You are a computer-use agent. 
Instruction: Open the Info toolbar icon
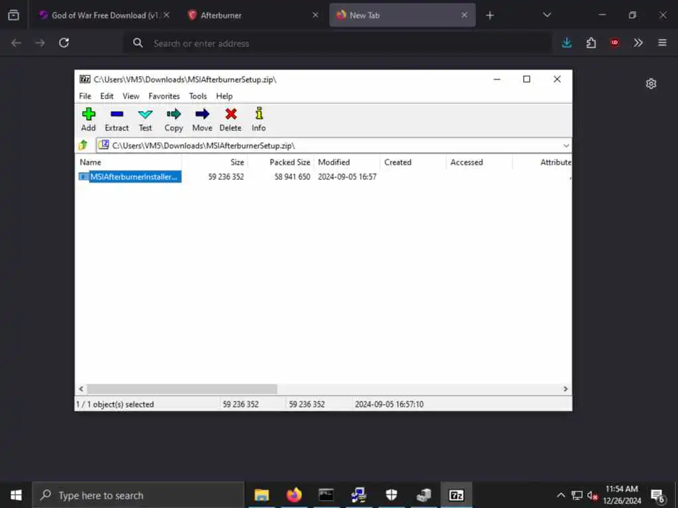point(259,119)
